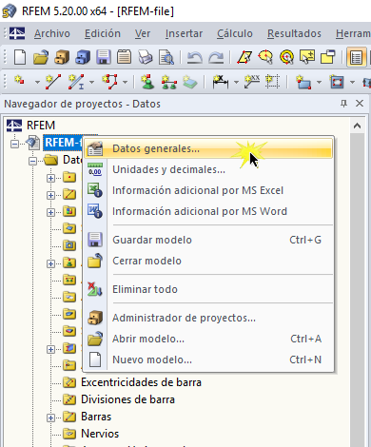Open the member line tool dropdown arrow
This screenshot has height=447, width=371.
tap(91, 83)
